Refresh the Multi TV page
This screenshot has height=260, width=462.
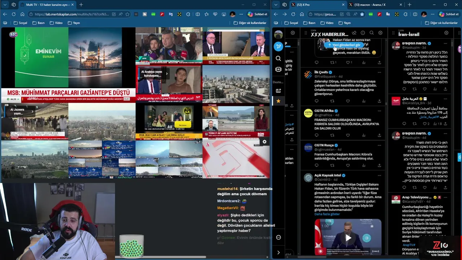click(13, 14)
